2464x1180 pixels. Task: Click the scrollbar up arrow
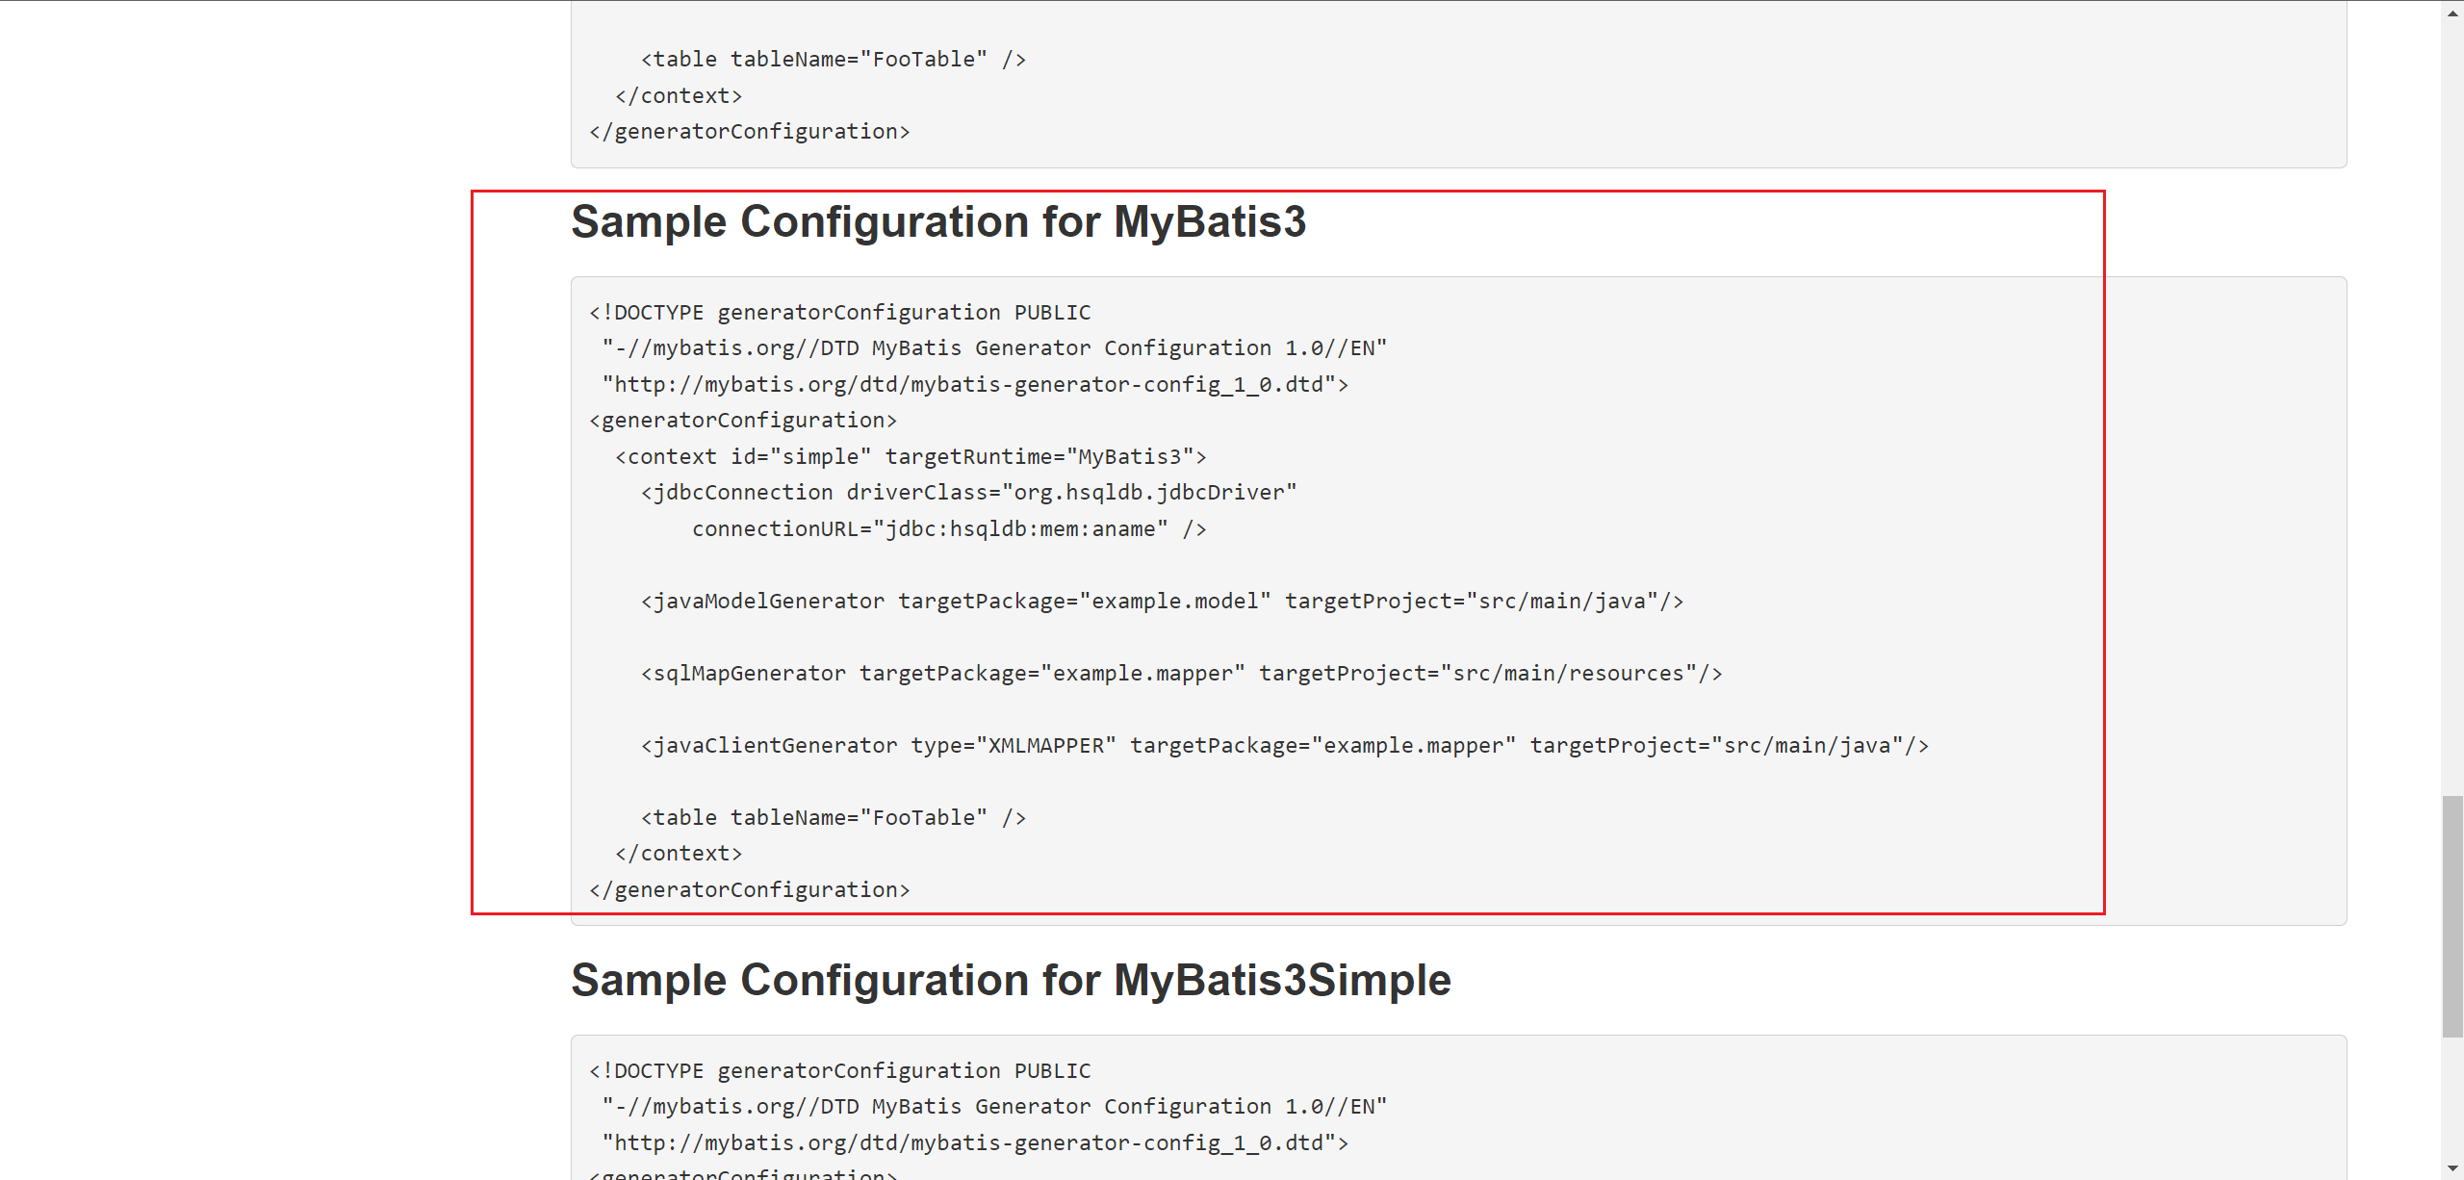pos(2452,11)
